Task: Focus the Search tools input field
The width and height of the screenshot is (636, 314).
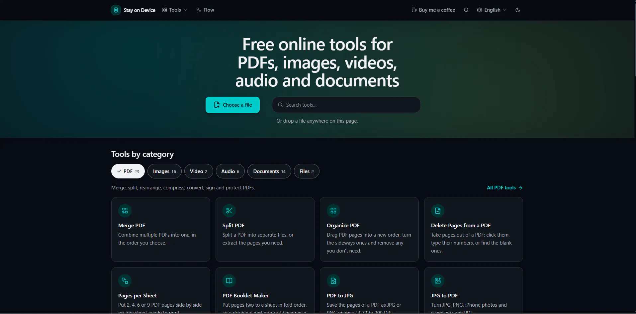Action: point(346,105)
